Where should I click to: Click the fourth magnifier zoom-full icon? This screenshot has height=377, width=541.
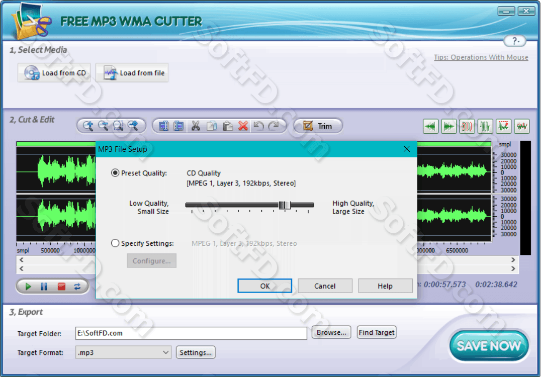click(x=133, y=126)
